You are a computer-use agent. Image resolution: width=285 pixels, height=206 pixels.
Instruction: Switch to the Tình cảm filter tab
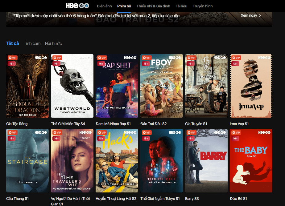click(32, 43)
